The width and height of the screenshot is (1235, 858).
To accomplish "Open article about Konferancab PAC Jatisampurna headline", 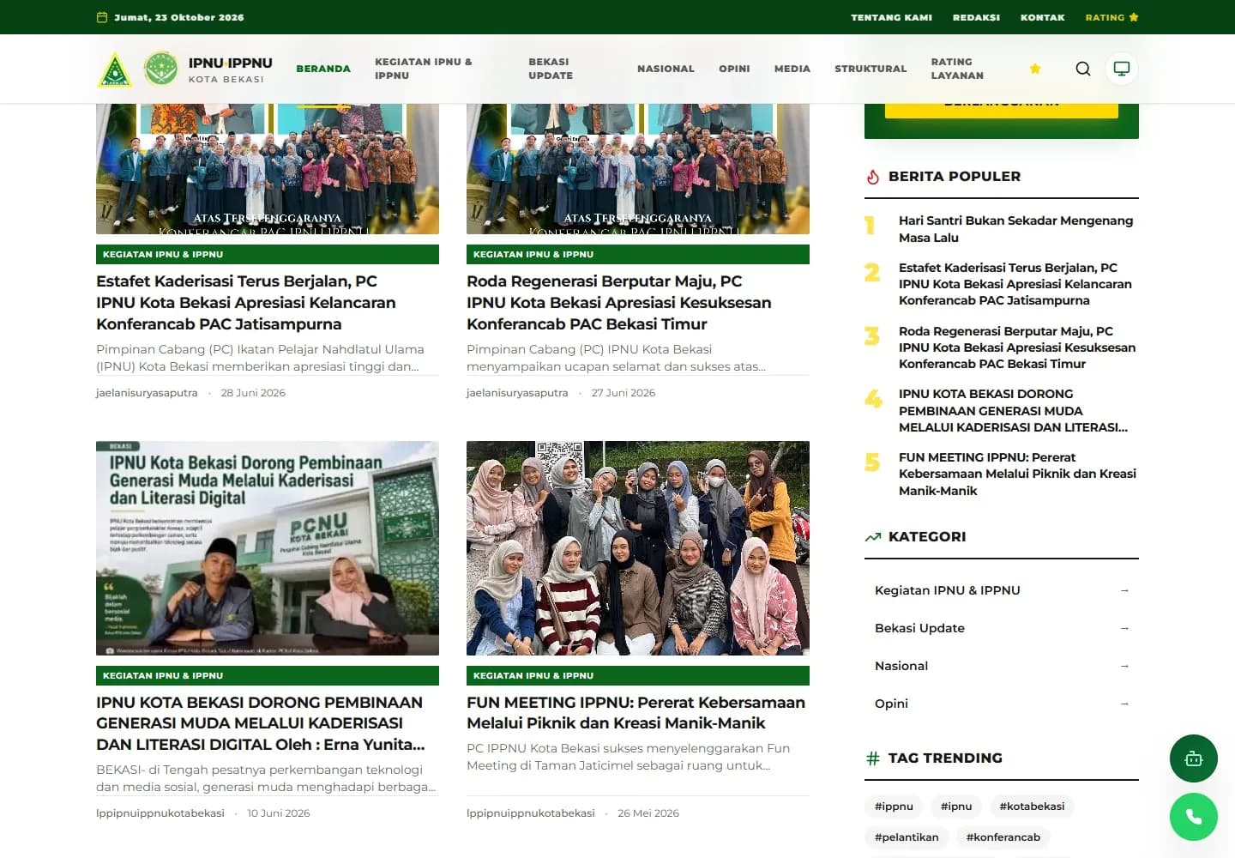I will tap(246, 303).
